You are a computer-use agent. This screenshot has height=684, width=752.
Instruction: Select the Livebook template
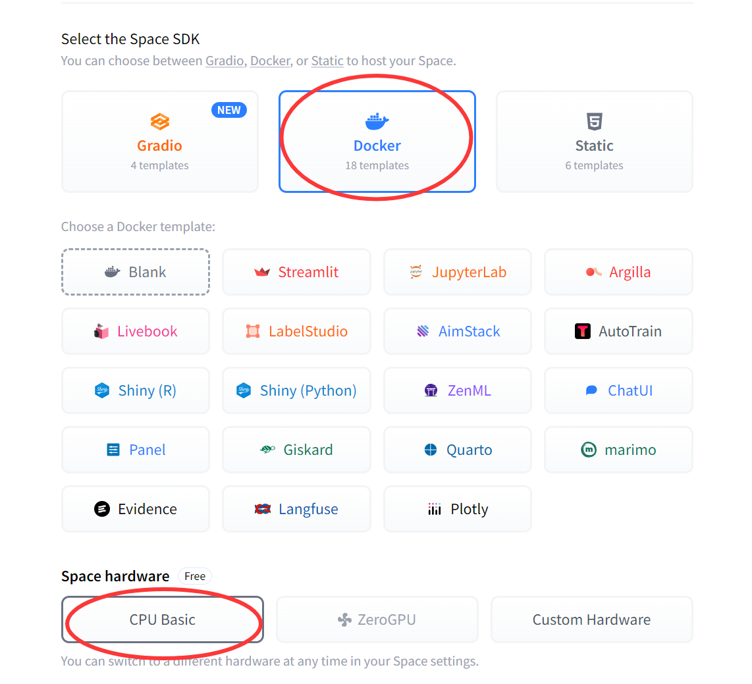136,331
